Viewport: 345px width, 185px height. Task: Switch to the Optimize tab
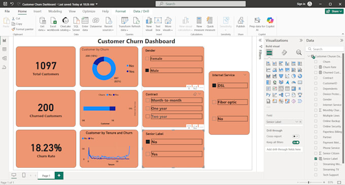89,11
